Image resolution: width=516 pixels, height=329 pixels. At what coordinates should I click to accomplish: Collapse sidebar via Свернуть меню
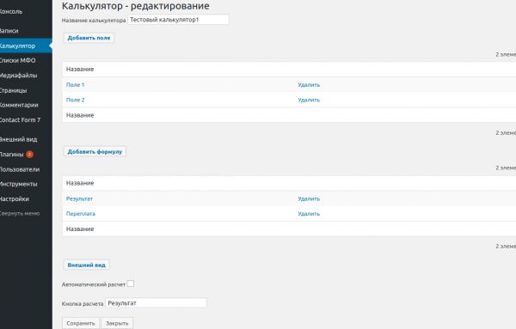(20, 213)
